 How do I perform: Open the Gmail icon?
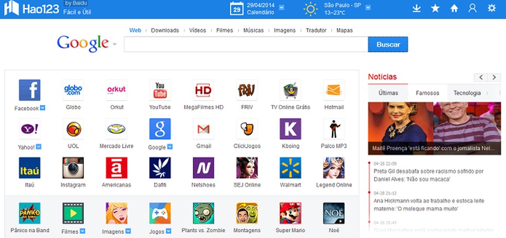click(x=203, y=129)
